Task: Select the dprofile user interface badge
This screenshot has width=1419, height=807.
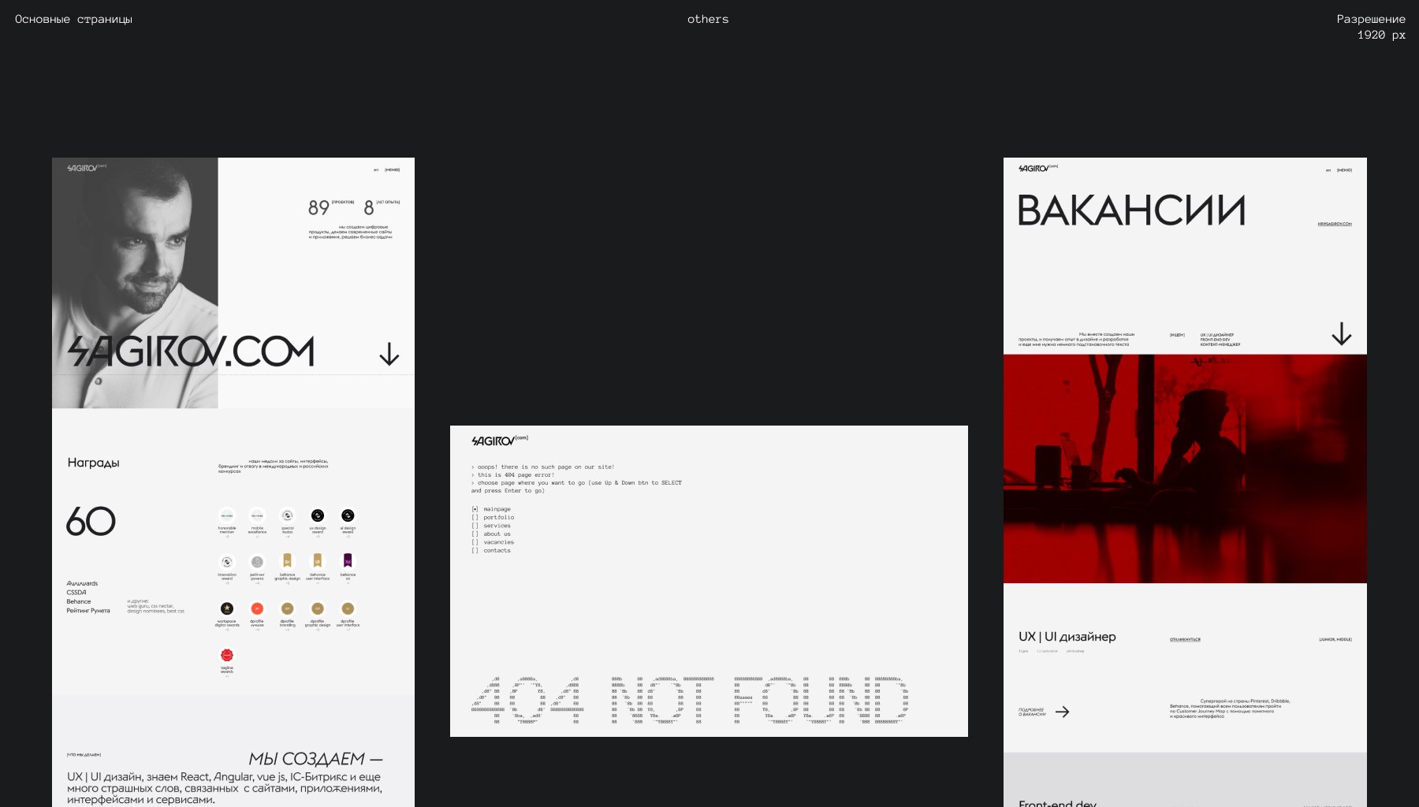Action: point(348,608)
